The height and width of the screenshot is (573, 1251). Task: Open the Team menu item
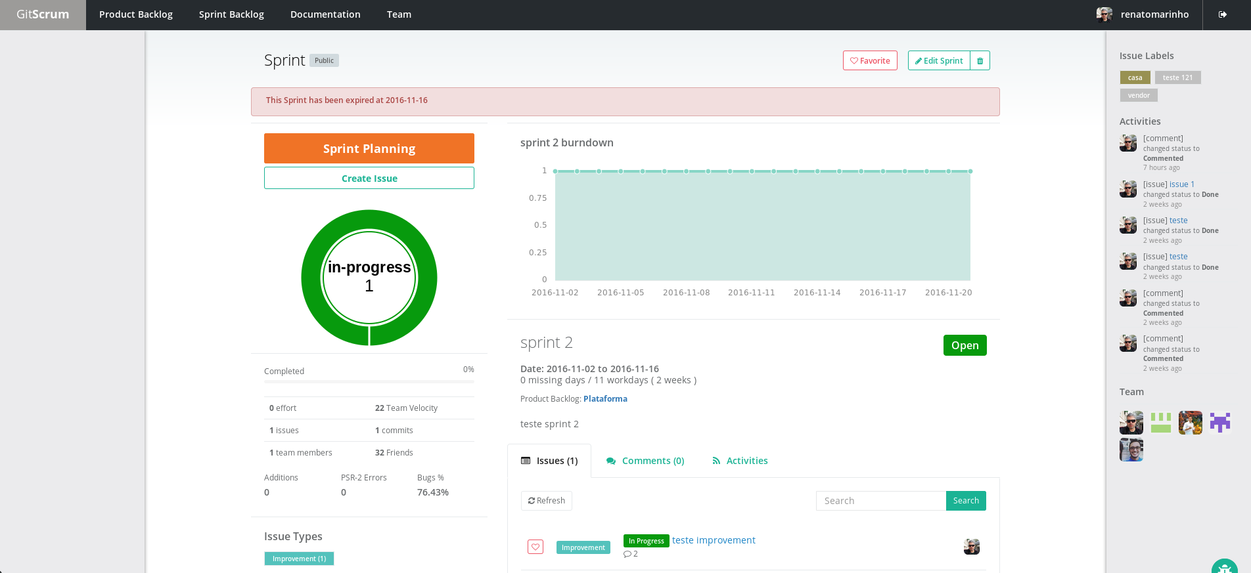(x=399, y=14)
